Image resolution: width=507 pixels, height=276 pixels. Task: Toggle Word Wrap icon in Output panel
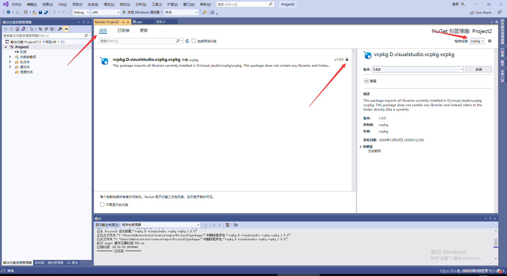(236, 225)
